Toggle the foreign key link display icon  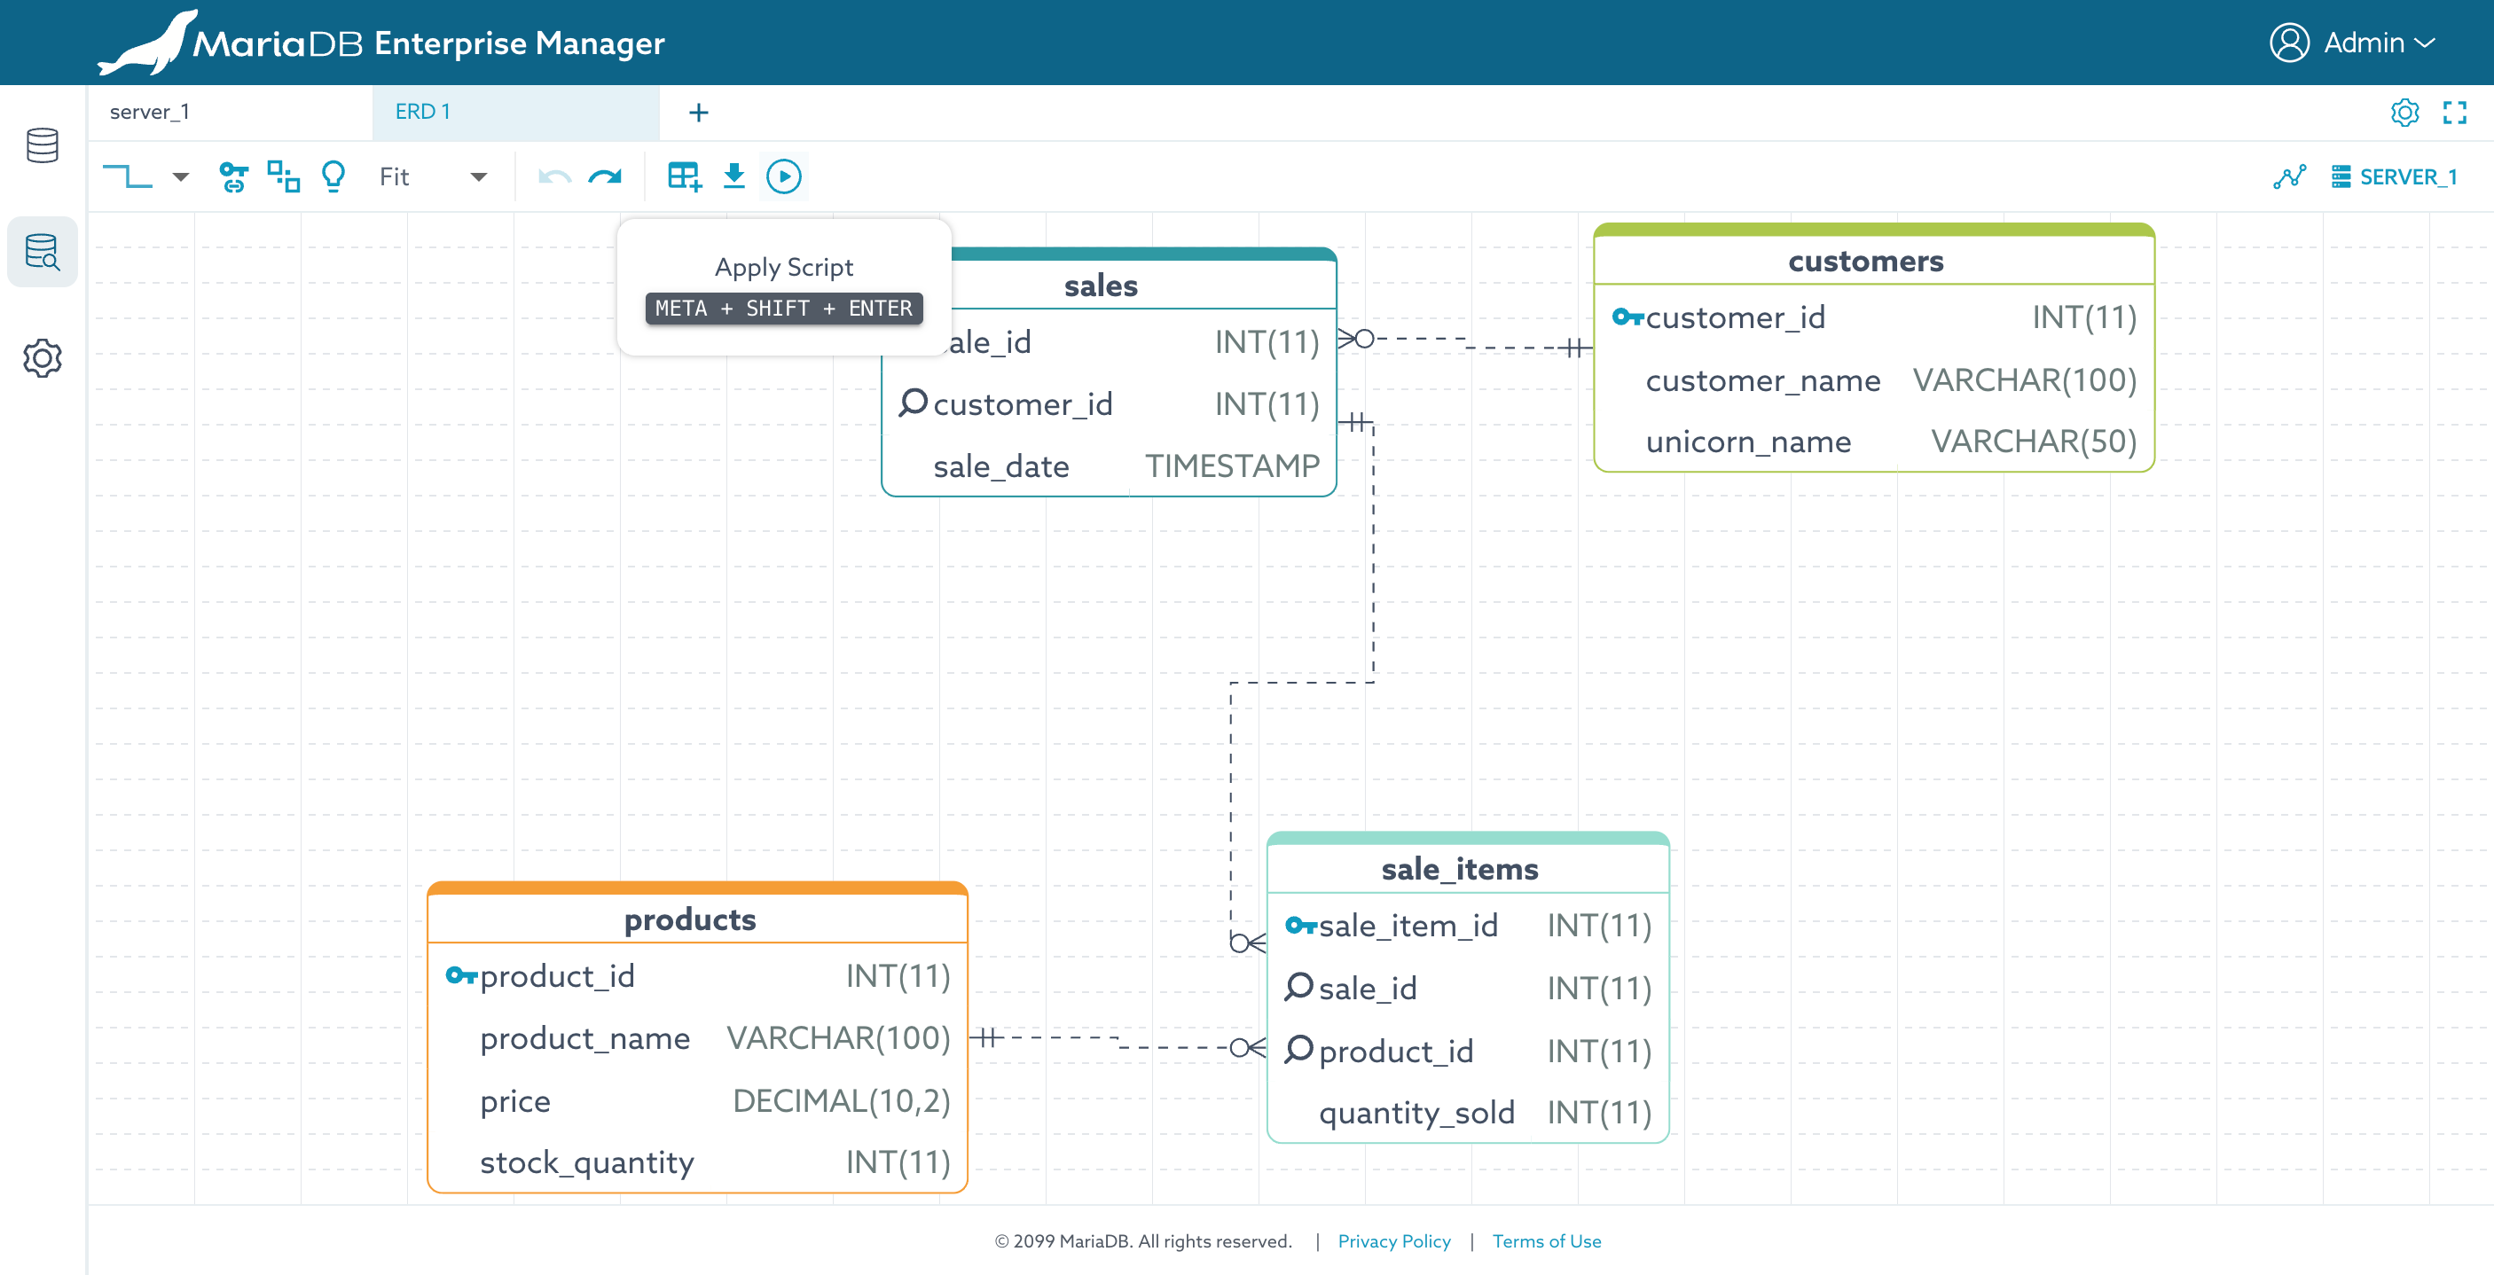coord(233,176)
